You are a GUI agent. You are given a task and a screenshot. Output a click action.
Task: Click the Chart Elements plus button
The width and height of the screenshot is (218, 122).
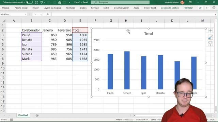(x=211, y=31)
